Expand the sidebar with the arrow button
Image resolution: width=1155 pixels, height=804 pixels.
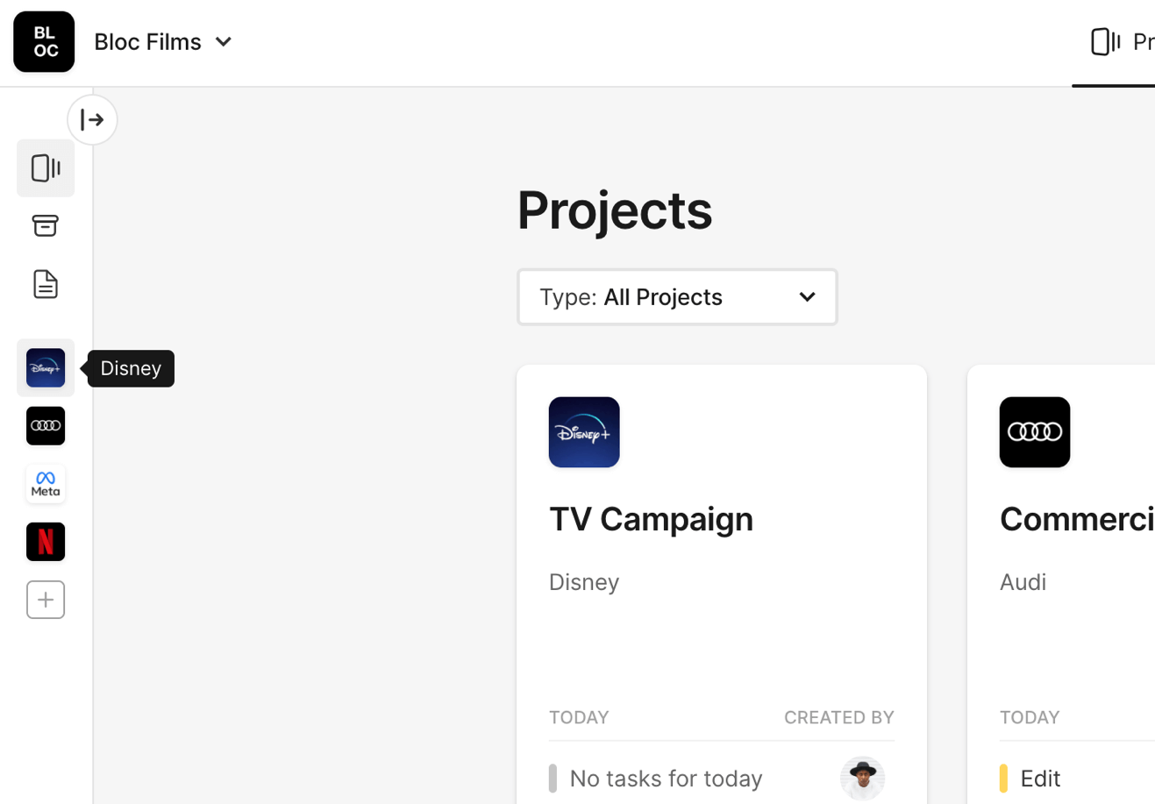(x=92, y=120)
